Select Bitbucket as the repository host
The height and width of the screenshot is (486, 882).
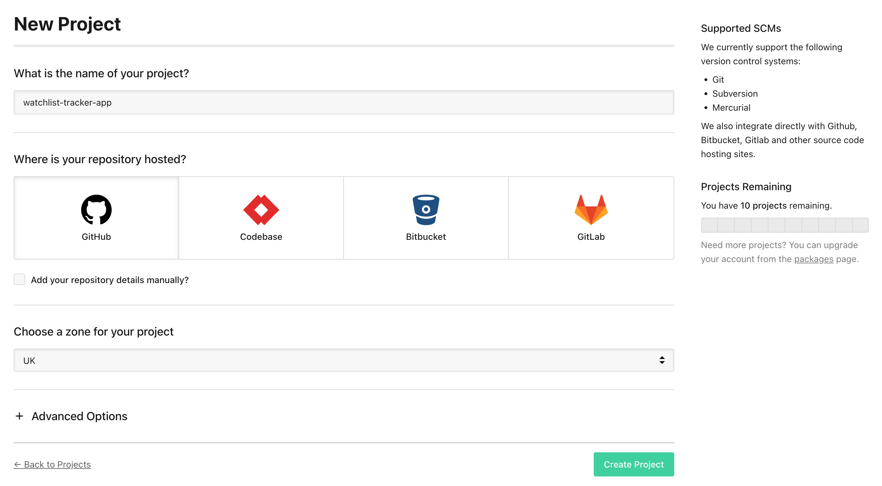(x=426, y=218)
